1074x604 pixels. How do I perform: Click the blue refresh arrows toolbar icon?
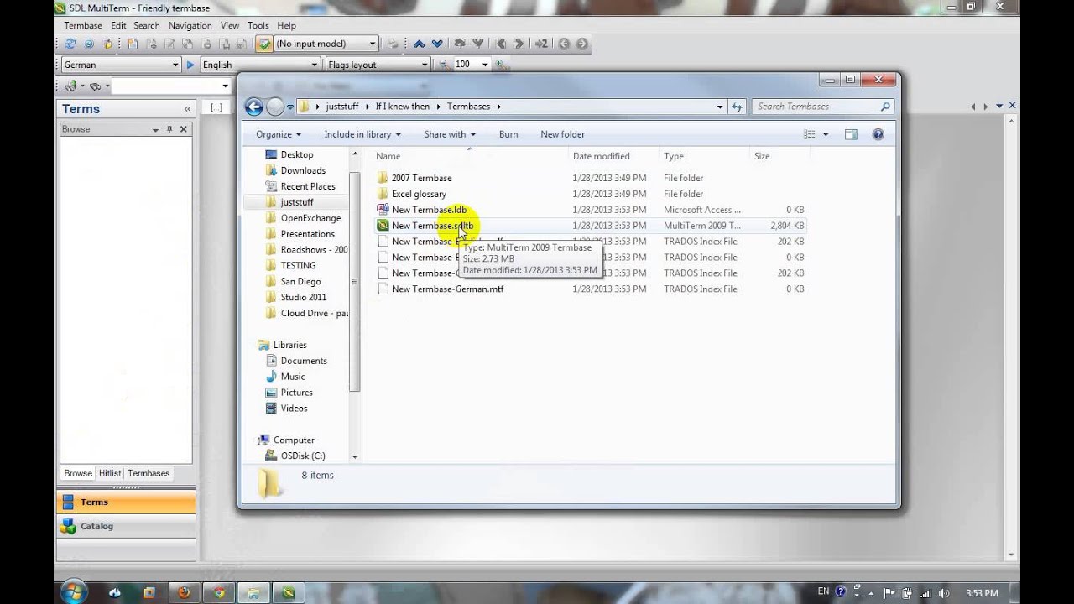point(70,44)
